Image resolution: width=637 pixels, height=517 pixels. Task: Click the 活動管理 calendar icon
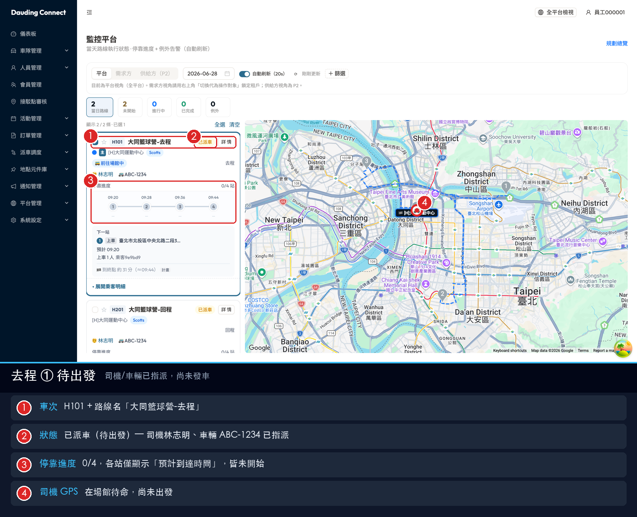coord(13,119)
